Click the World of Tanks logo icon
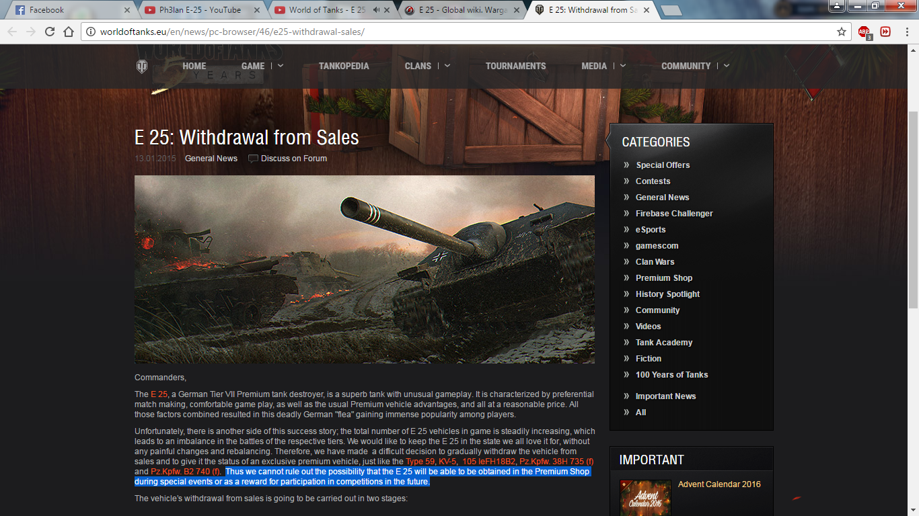This screenshot has height=516, width=919. coord(142,66)
